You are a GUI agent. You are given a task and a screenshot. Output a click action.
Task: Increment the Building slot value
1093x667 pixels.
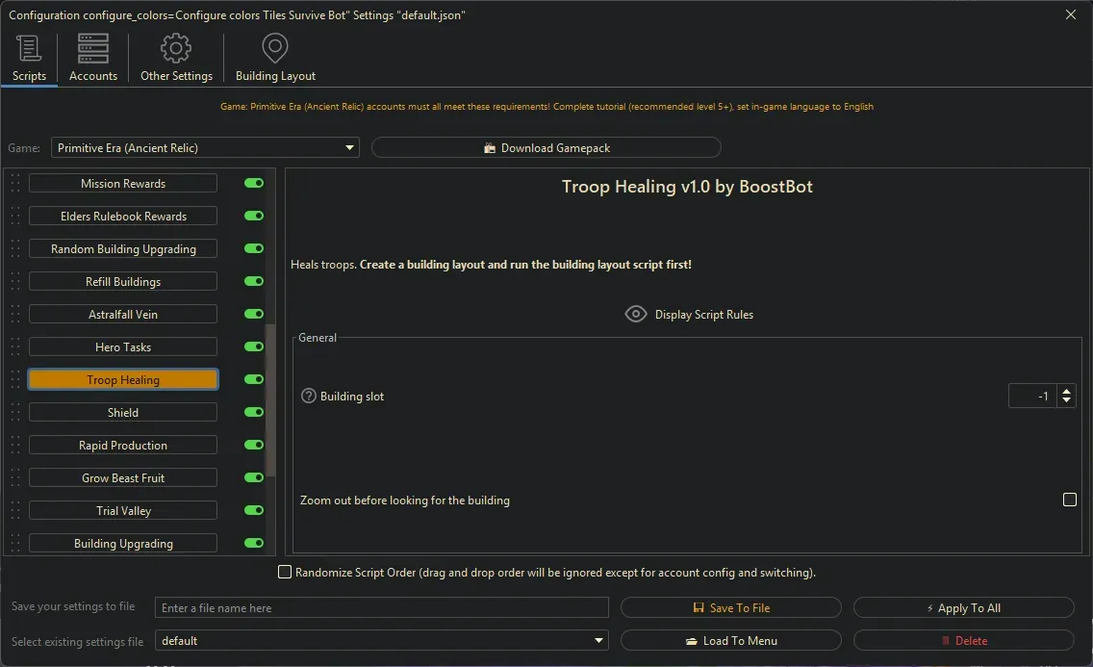(1066, 390)
